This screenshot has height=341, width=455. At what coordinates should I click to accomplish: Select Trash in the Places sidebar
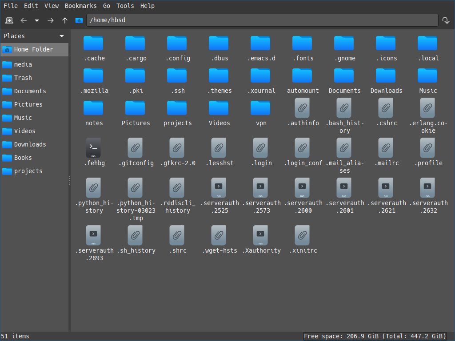(x=23, y=78)
